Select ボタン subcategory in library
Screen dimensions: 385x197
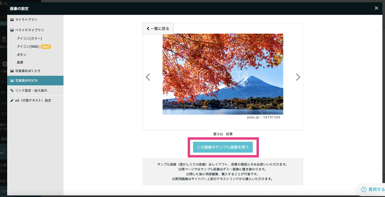click(x=21, y=54)
